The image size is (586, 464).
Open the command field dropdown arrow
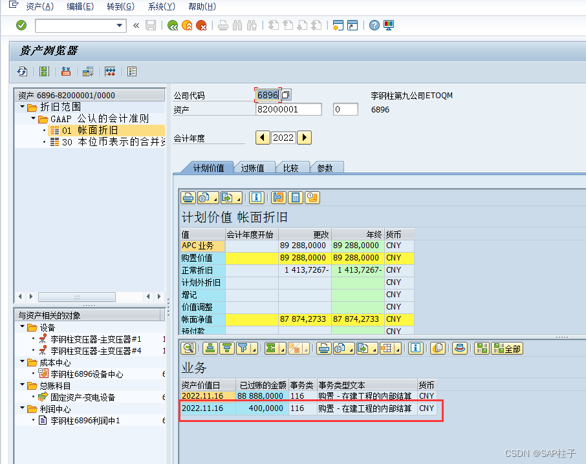(x=119, y=25)
